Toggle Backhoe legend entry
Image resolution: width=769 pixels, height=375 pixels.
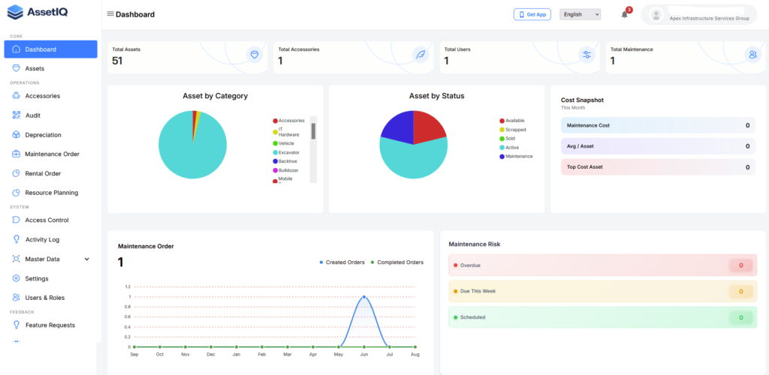click(x=285, y=161)
